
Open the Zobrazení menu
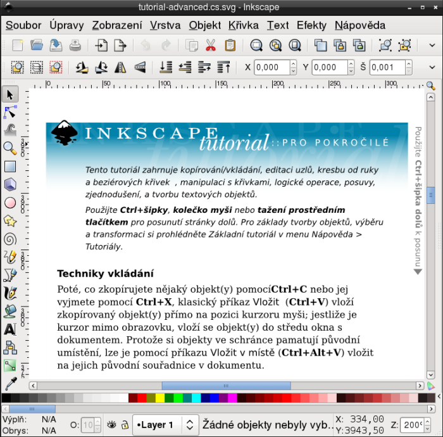pos(117,25)
